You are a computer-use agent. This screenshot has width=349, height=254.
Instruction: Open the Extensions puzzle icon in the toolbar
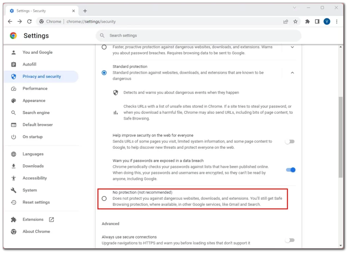tap(307, 21)
